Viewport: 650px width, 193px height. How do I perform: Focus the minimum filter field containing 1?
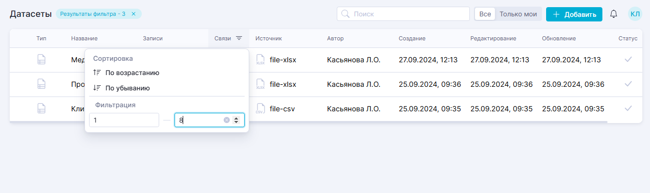124,120
